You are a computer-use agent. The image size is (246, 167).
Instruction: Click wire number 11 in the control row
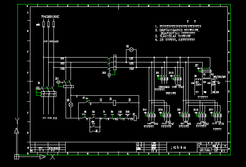click(123, 120)
